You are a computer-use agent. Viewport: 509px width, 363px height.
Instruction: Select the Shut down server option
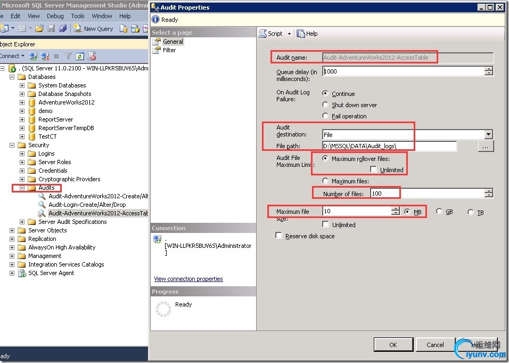[325, 104]
